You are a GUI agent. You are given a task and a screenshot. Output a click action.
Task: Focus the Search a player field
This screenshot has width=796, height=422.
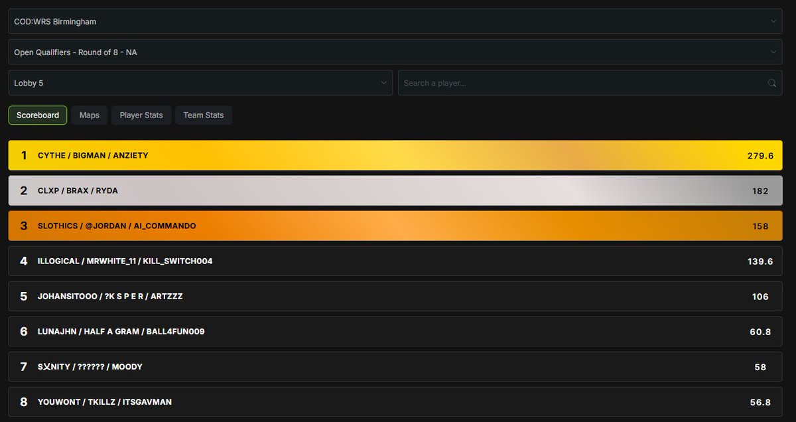coord(590,83)
